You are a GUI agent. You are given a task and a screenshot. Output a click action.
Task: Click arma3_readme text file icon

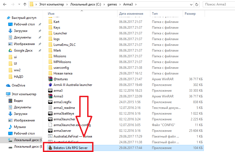point(50,108)
